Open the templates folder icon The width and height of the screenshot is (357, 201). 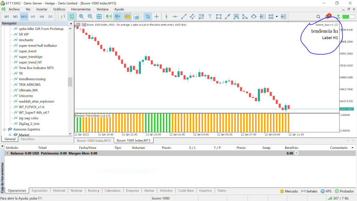coord(127,16)
